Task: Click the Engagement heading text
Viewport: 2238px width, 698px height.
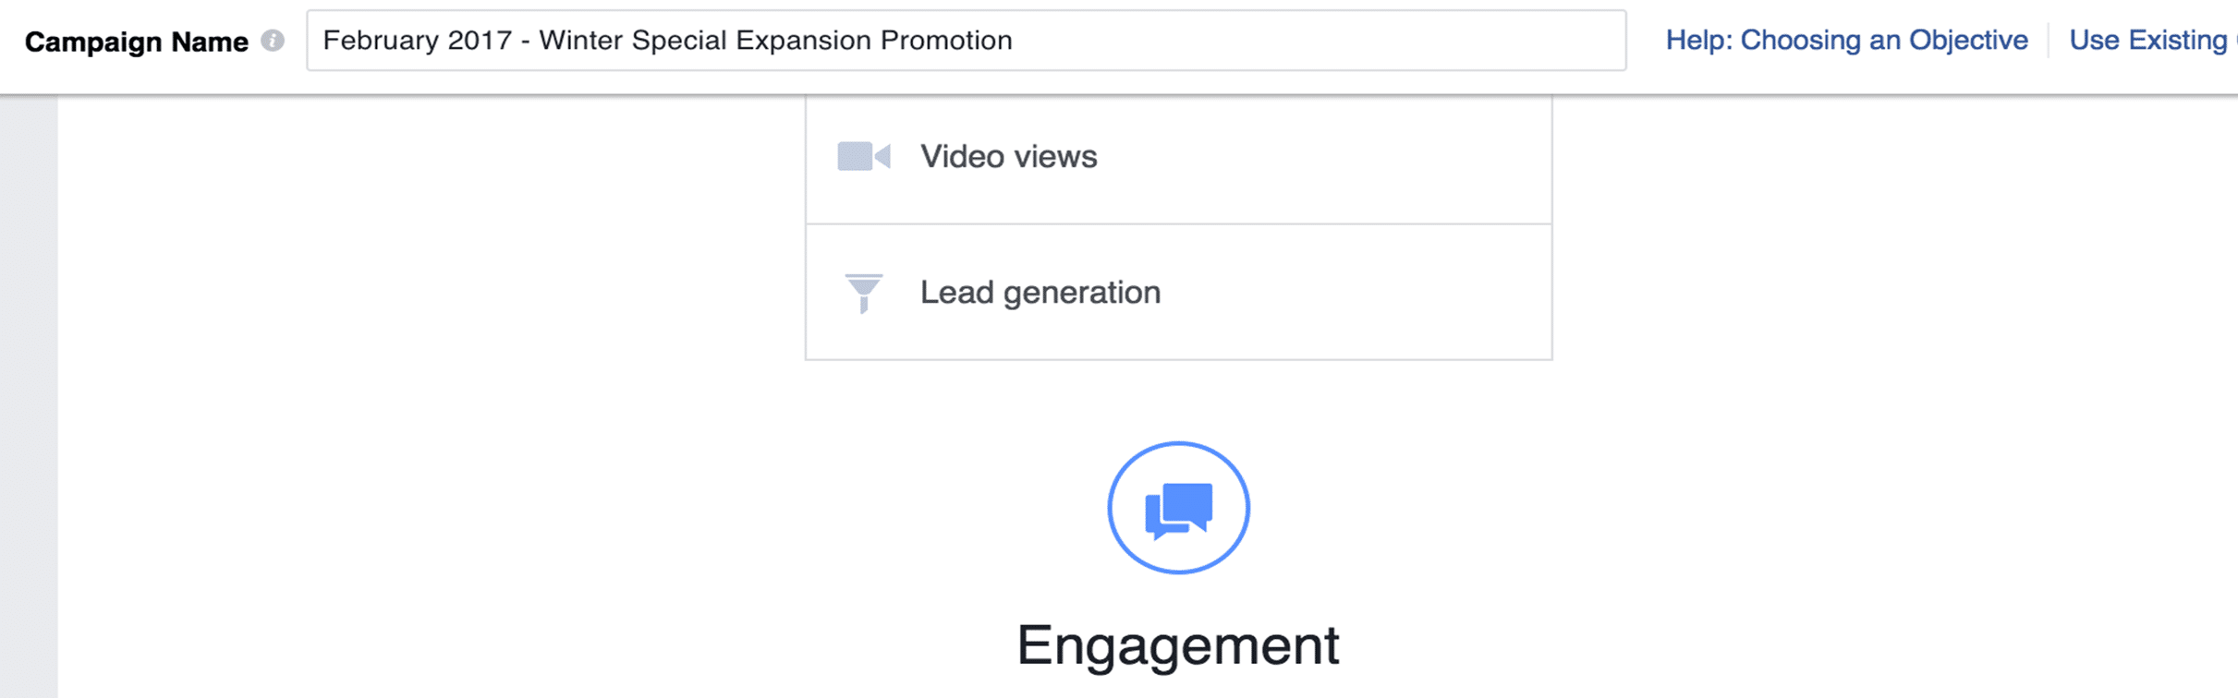Action: [1178, 645]
